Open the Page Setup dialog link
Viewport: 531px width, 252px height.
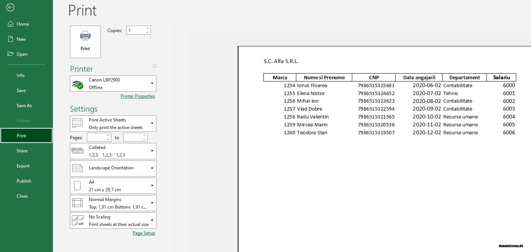pyautogui.click(x=144, y=233)
